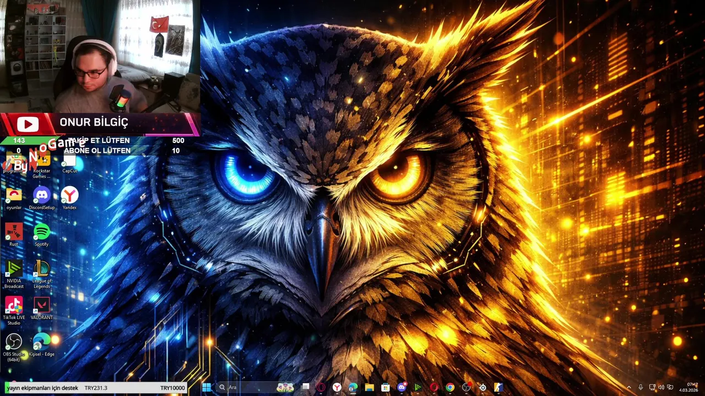The height and width of the screenshot is (396, 705).
Task: Open Microsoft Store from the taskbar
Action: [386, 388]
